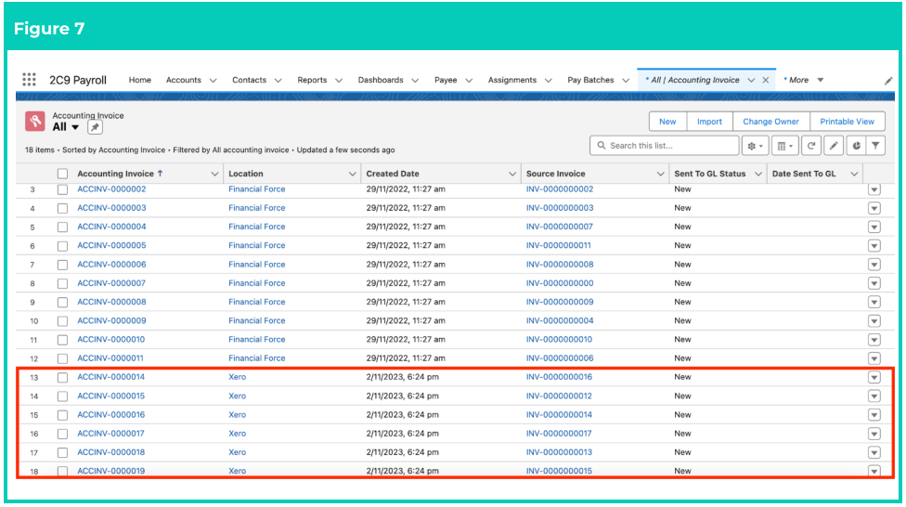Open Location column options chevron

(352, 174)
